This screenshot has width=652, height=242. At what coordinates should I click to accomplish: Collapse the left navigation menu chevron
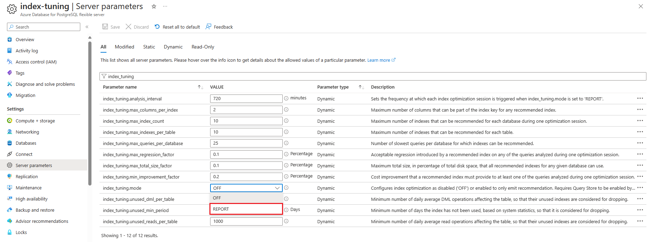(x=87, y=27)
